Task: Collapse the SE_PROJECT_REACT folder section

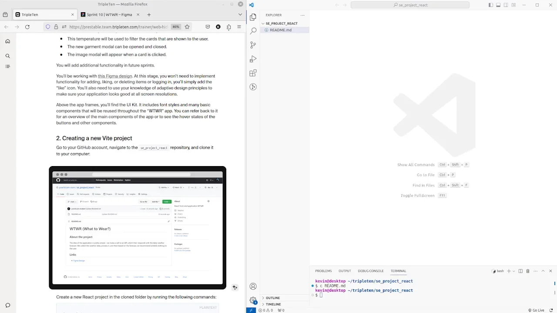Action: (x=282, y=23)
